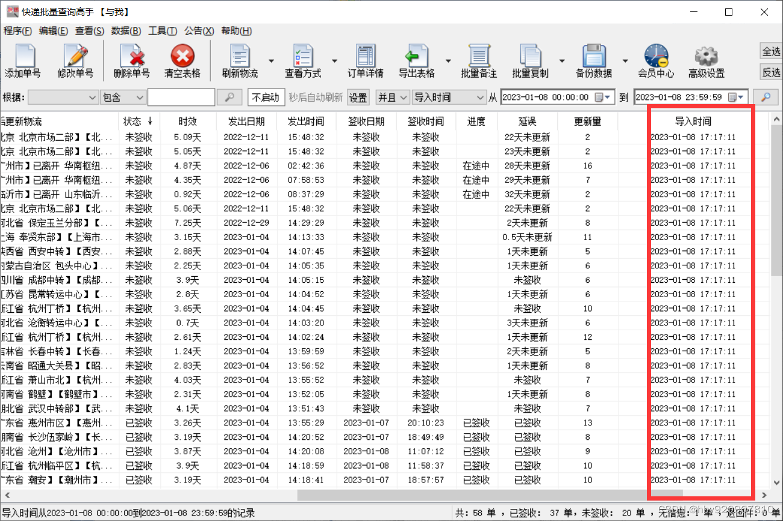Open the 公告(X) menu
The height and width of the screenshot is (521, 783).
tap(199, 31)
